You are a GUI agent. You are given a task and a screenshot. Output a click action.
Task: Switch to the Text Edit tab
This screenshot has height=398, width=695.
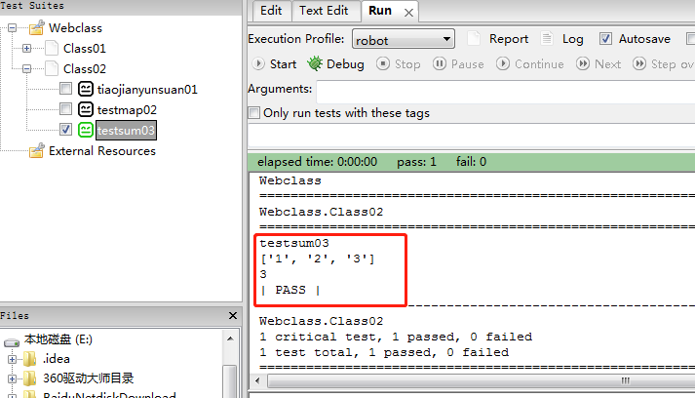click(x=324, y=11)
